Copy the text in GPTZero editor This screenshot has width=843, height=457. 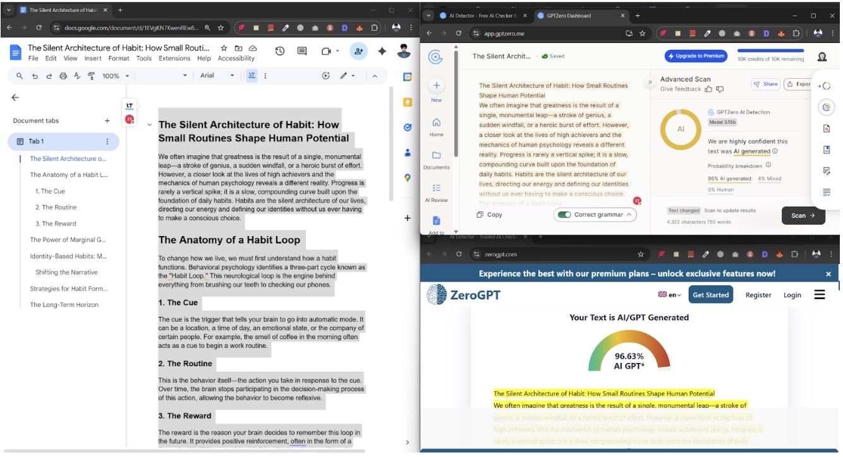[x=490, y=215]
